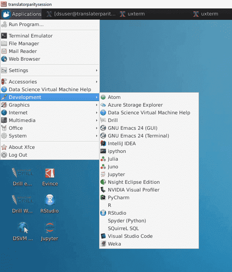Click the Julia icon in submenu
This screenshot has height=272, width=232.
tap(103, 159)
